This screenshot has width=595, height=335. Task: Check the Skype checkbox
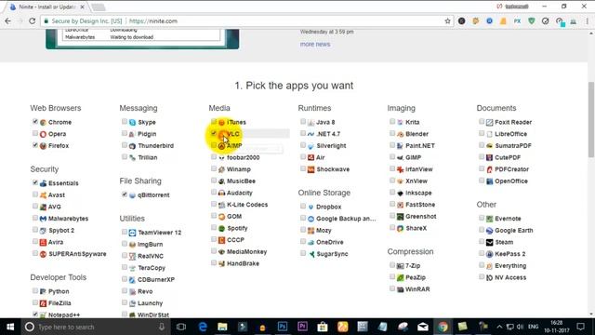pos(124,122)
